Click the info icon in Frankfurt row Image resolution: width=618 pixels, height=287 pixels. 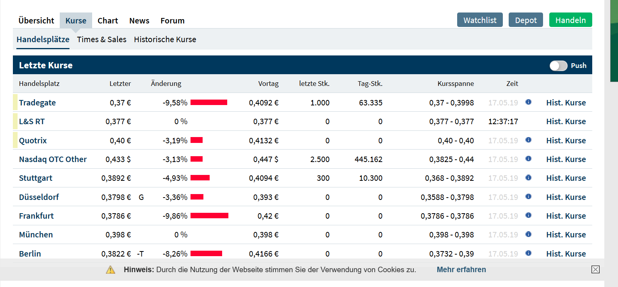[x=528, y=215]
